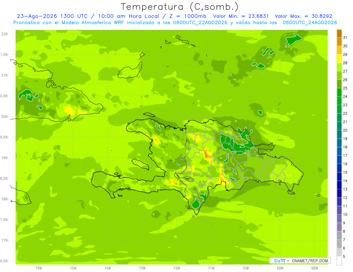353x272 pixels.
Task: Click legend value '24'
Action: [345, 97]
